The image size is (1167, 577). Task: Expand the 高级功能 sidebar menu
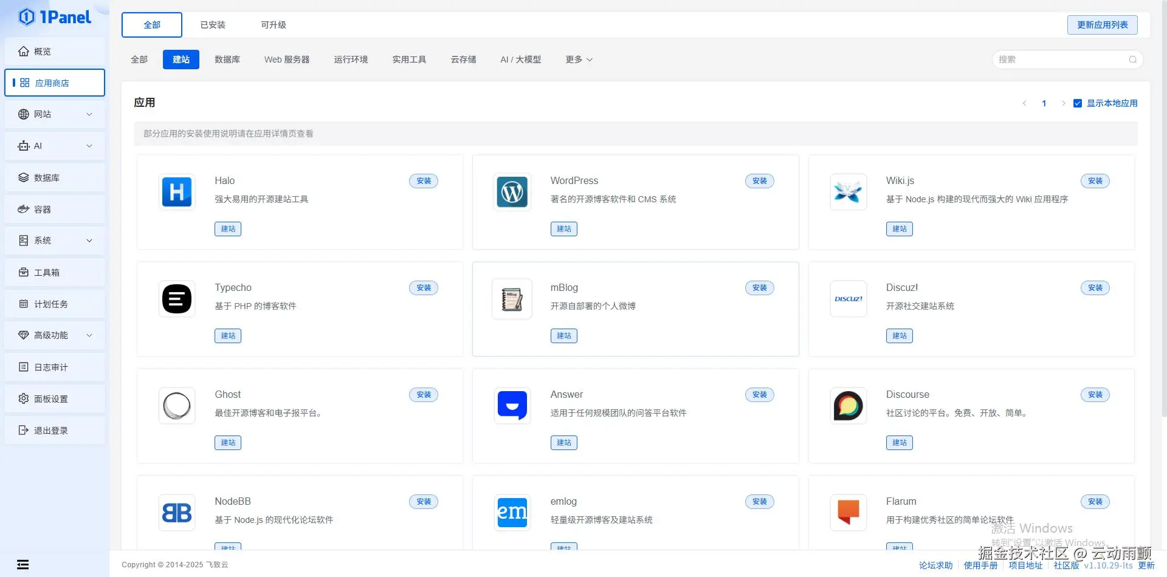55,335
